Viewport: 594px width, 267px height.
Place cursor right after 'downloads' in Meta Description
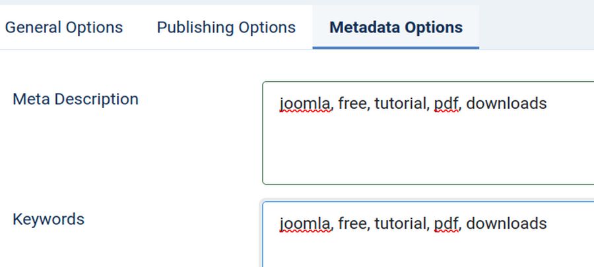point(548,104)
